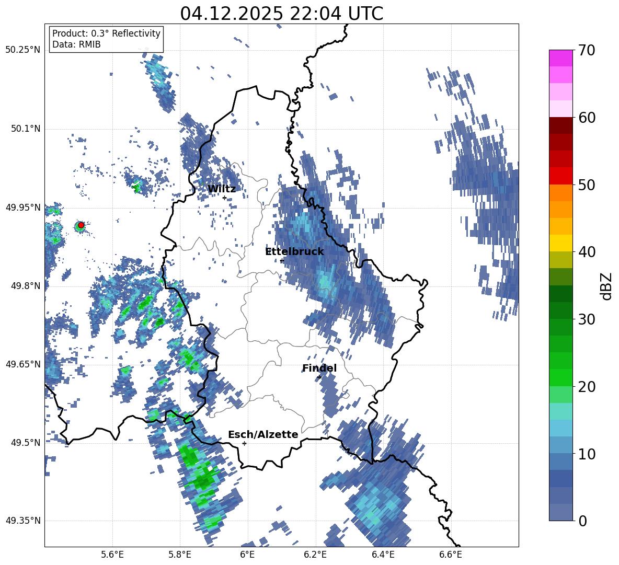Click the 50.25°N latitude tick label
619x565 pixels.
tap(23, 50)
